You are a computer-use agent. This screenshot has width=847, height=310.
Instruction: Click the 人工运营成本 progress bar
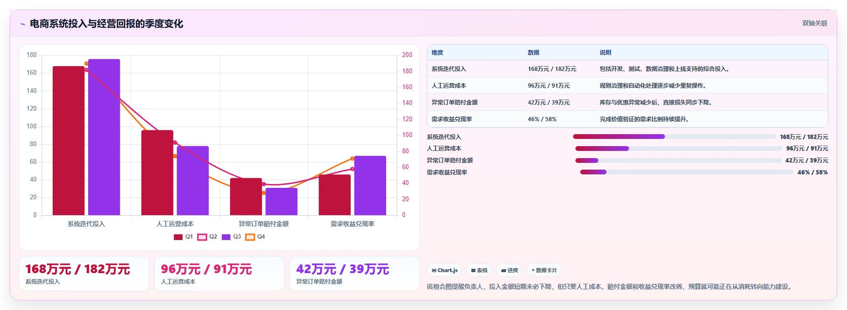[x=678, y=149]
